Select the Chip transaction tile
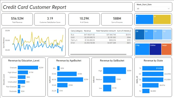This screenshot has height=98, width=174. [142, 49]
